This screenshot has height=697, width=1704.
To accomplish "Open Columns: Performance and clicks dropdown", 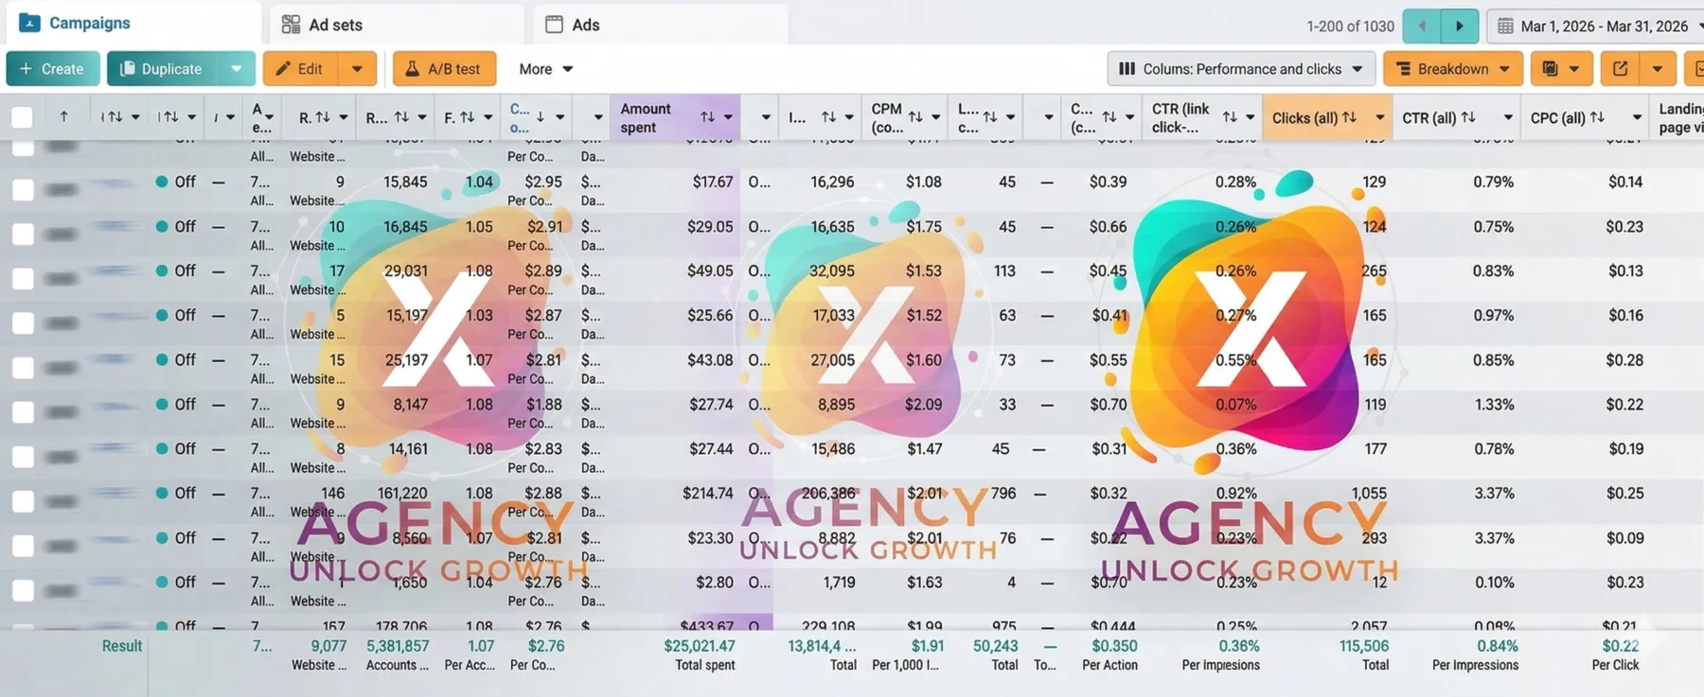I will [x=1241, y=69].
